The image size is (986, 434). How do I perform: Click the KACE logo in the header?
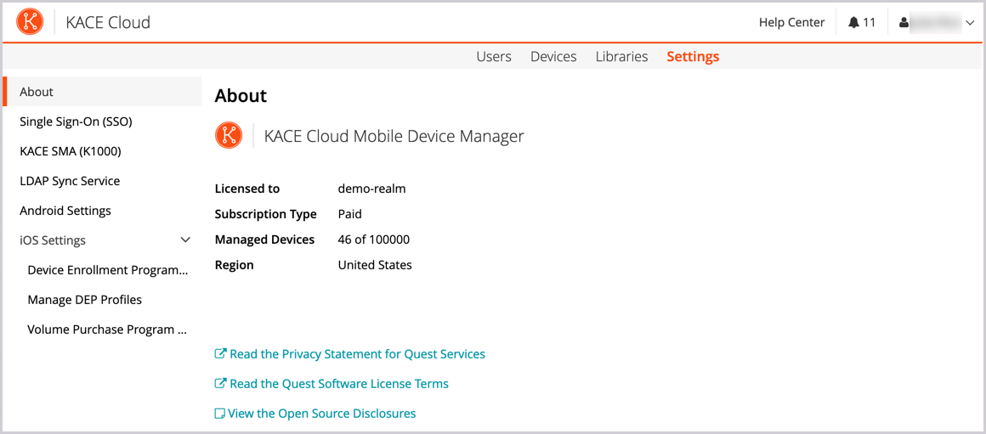(x=30, y=22)
